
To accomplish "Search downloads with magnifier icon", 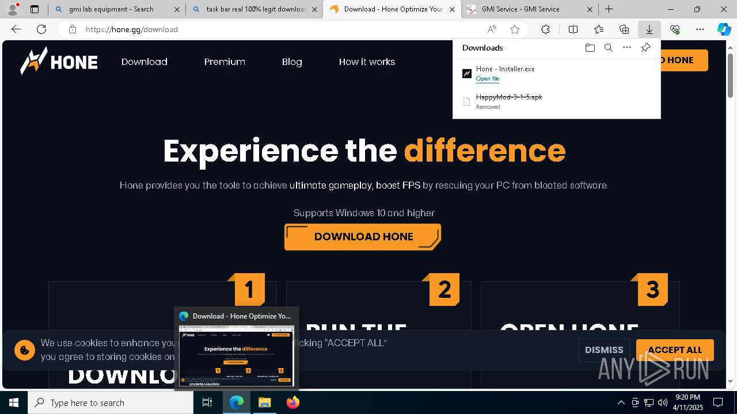I will pyautogui.click(x=608, y=48).
